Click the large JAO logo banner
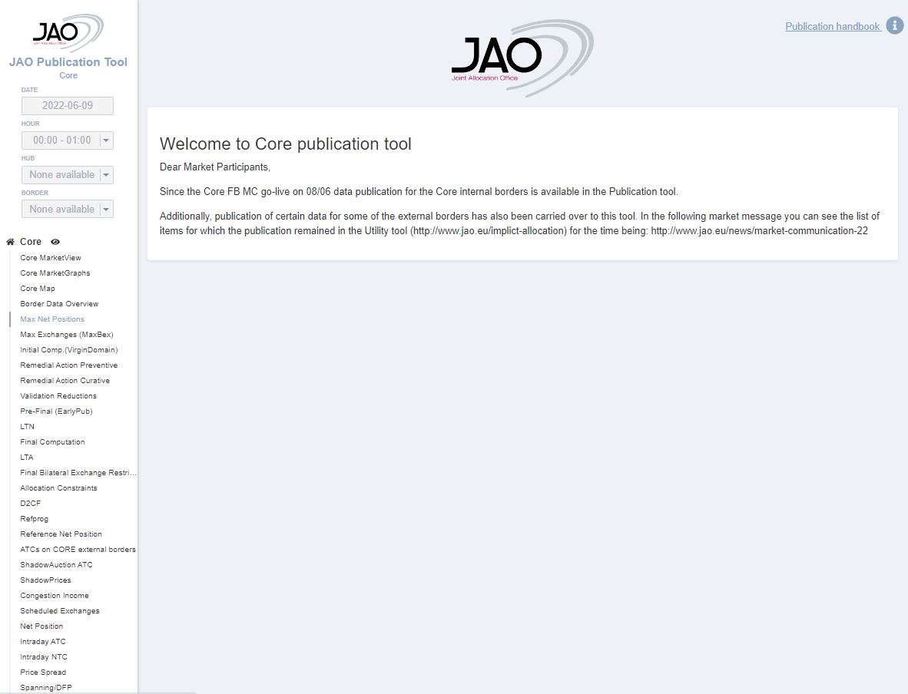 tap(522, 58)
